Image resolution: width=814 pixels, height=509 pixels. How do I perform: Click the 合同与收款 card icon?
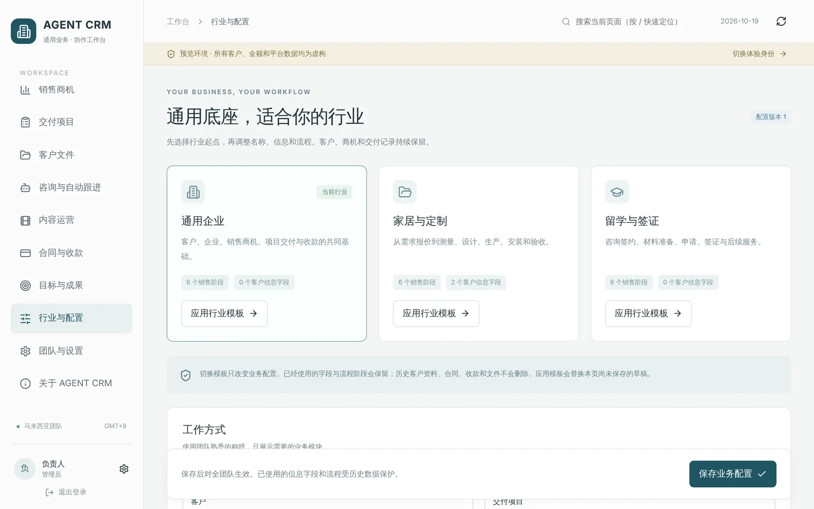pos(25,253)
